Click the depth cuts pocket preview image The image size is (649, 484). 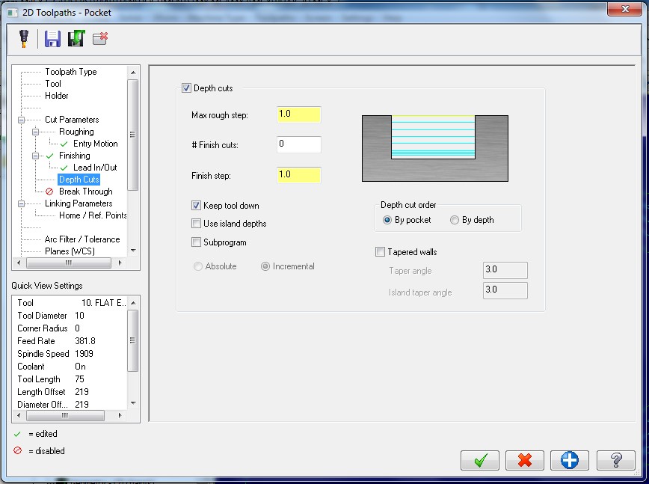click(x=435, y=148)
